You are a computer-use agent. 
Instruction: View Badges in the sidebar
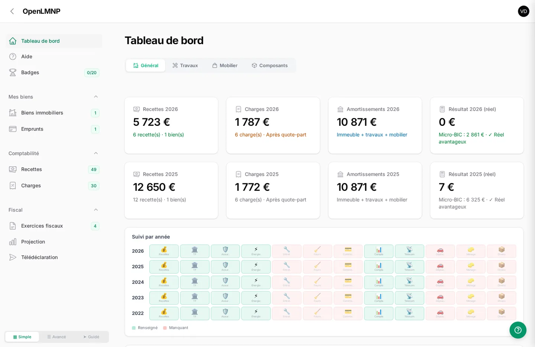[54, 72]
